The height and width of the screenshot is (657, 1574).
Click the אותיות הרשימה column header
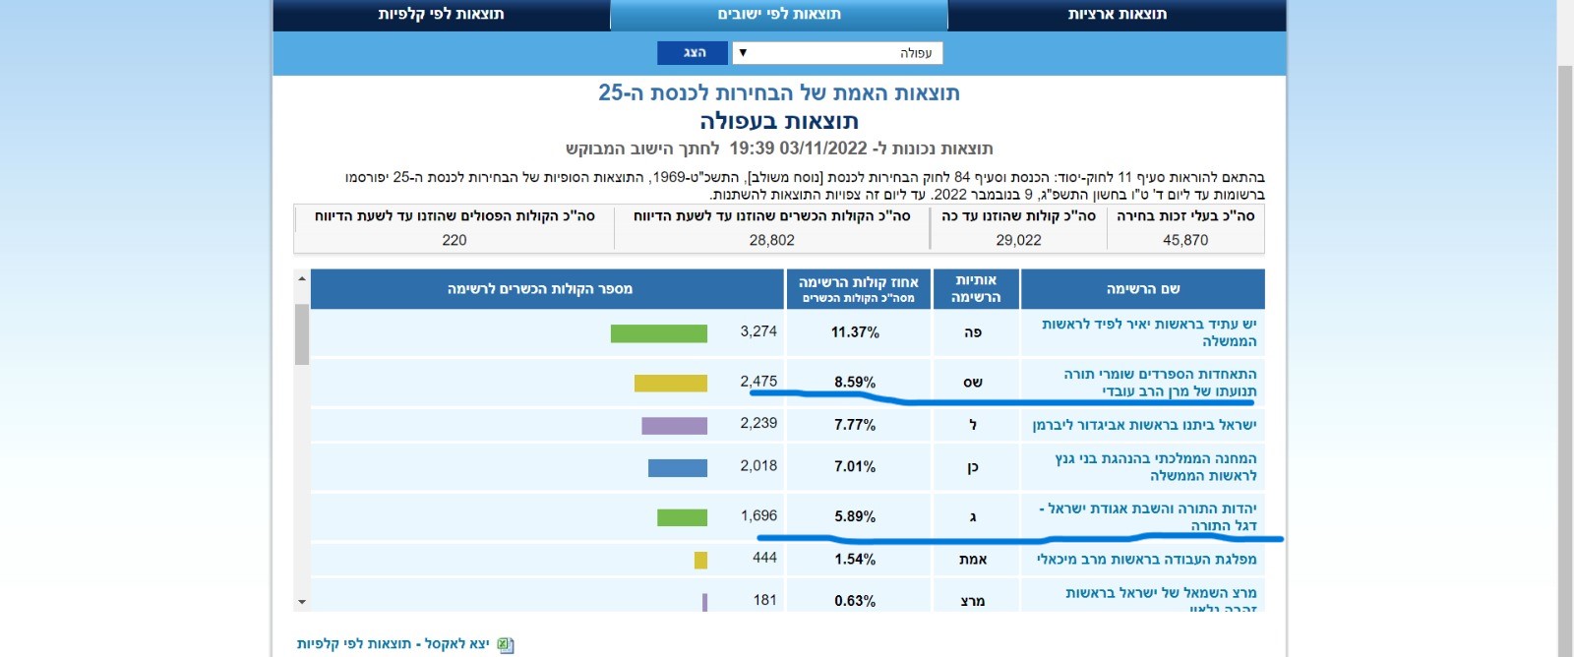pos(976,289)
